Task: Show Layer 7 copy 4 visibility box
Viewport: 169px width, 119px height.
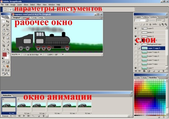Action: 136,52
